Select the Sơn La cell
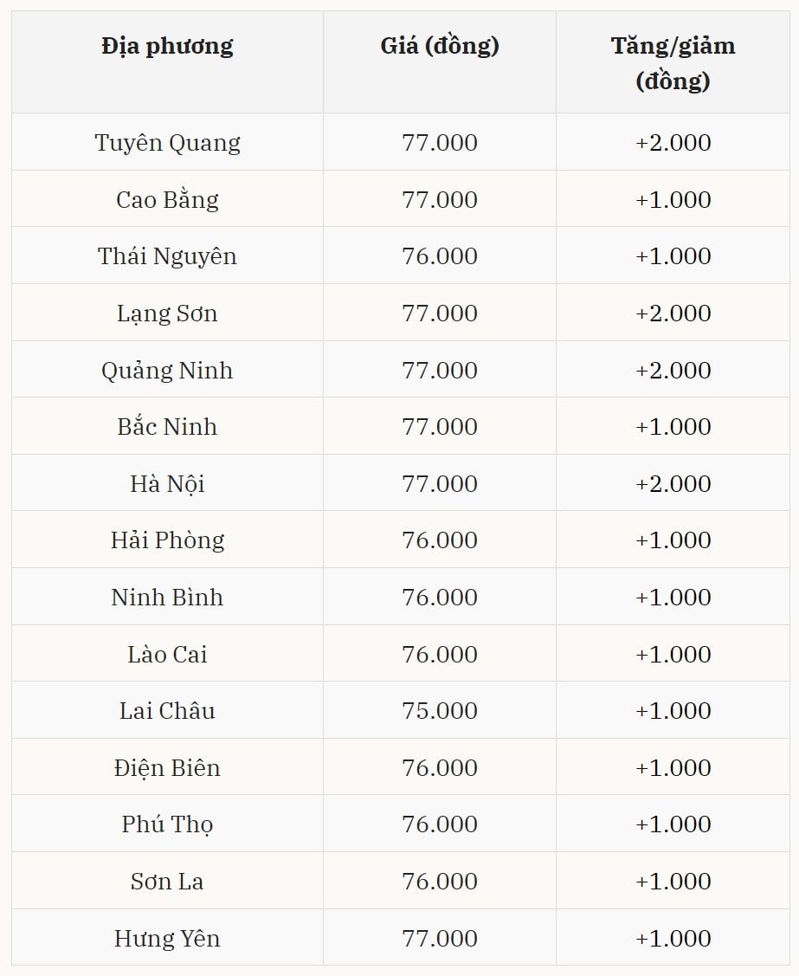This screenshot has height=976, width=799. 167,881
